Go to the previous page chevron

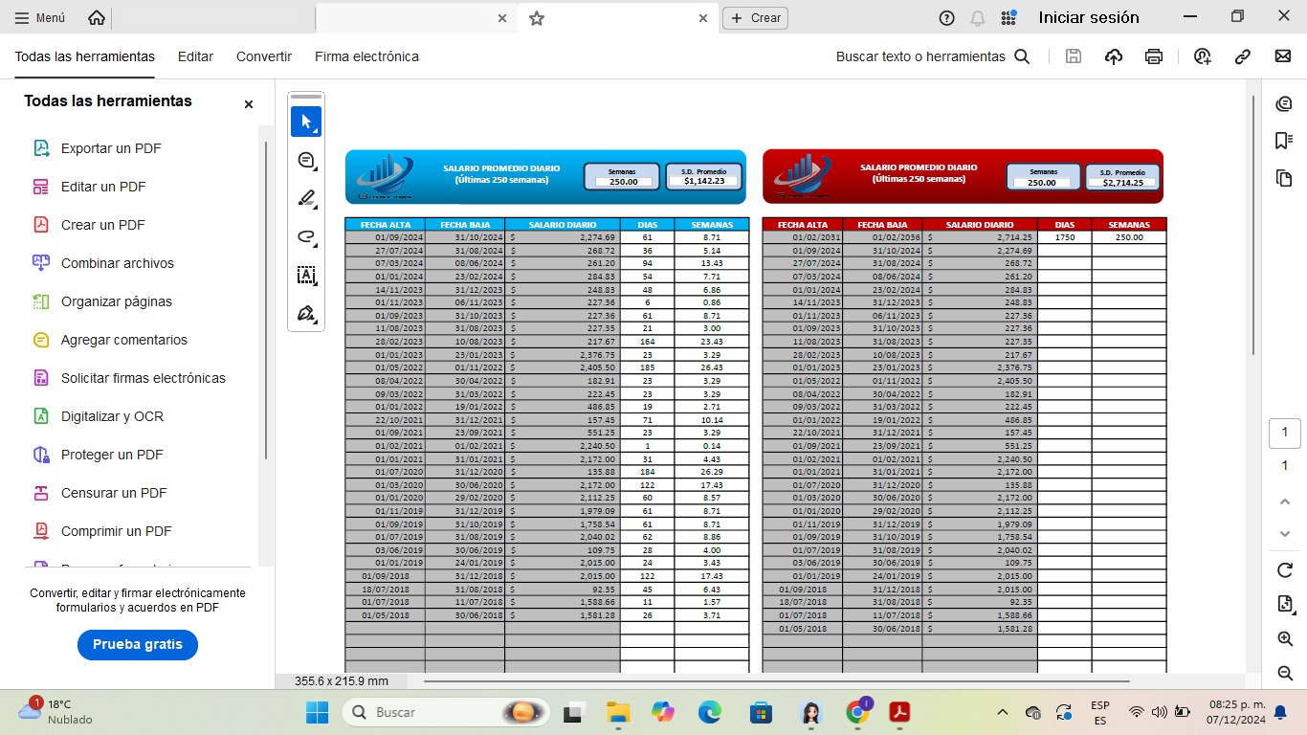(x=1285, y=501)
